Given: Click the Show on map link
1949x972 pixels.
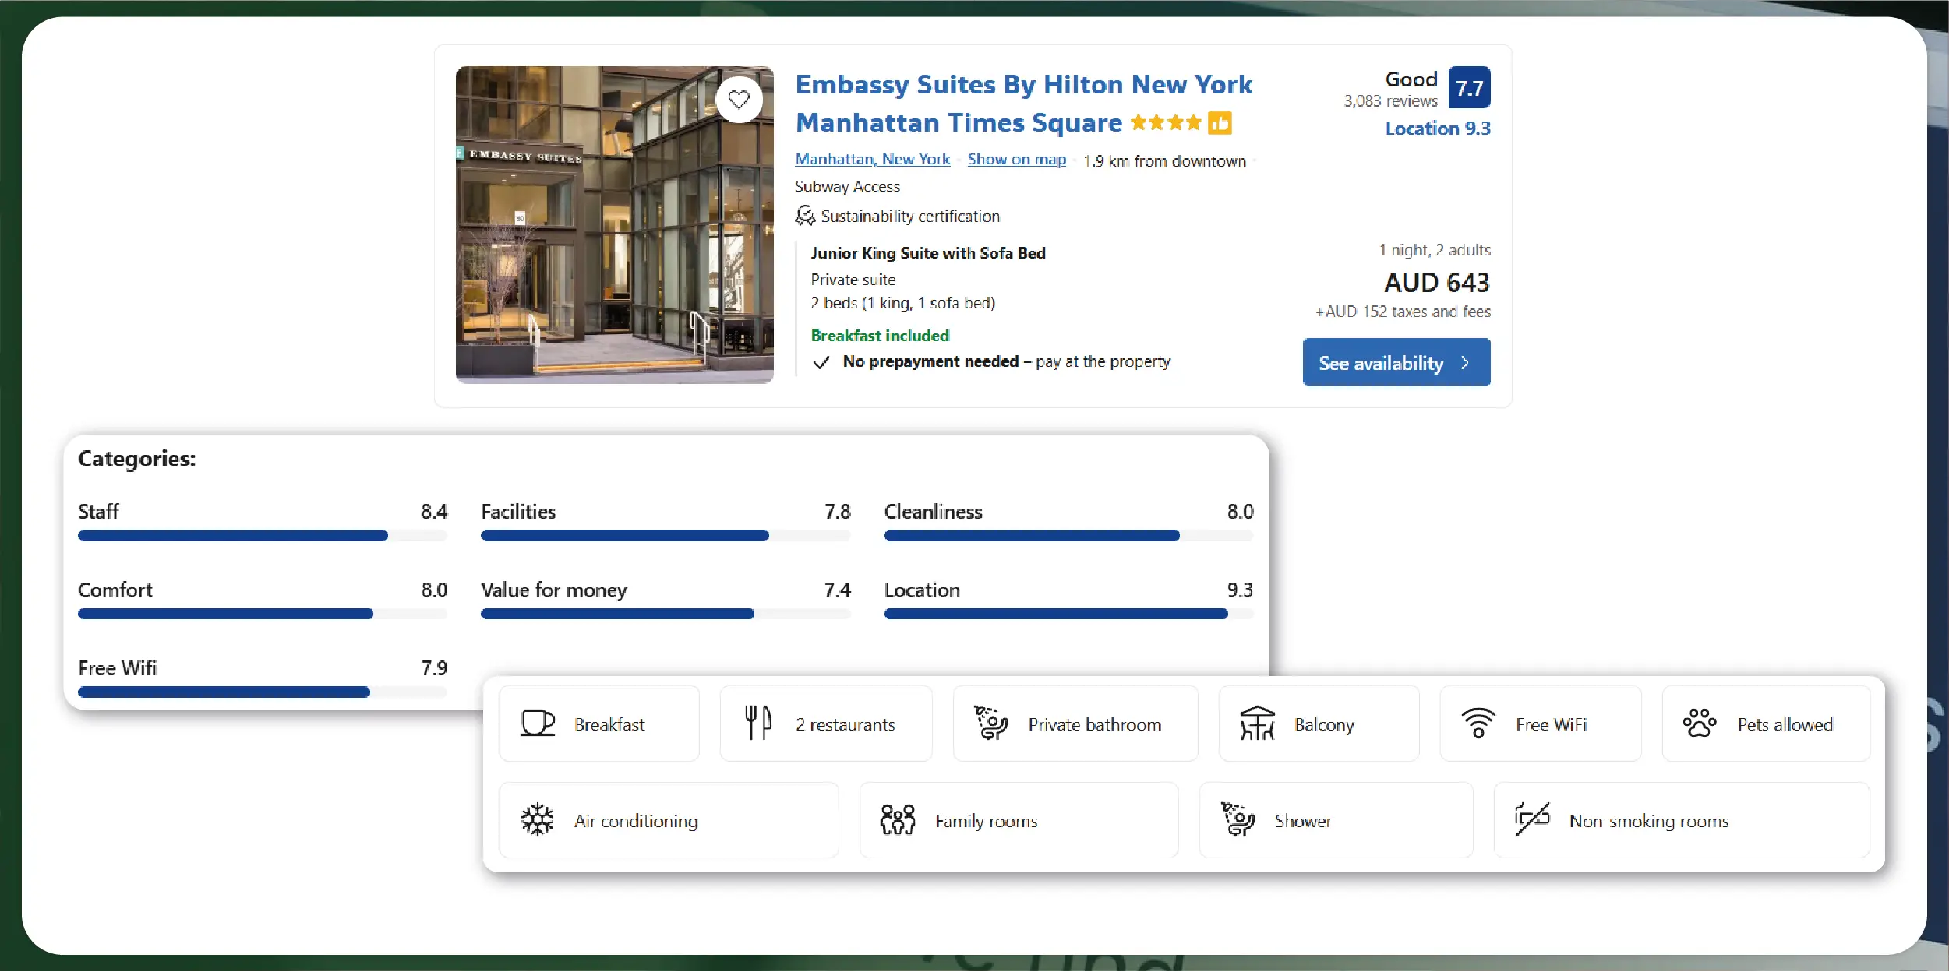Looking at the screenshot, I should click(1016, 160).
